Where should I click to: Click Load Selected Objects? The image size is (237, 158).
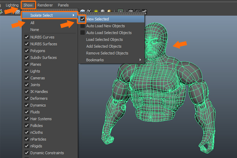[x=104, y=39]
